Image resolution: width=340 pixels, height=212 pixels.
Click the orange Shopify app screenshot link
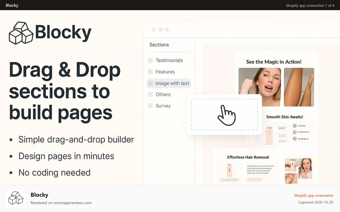coord(313,195)
